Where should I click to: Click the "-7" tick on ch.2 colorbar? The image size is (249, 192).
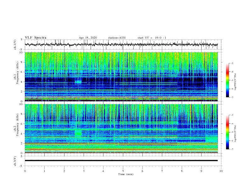point(232,149)
